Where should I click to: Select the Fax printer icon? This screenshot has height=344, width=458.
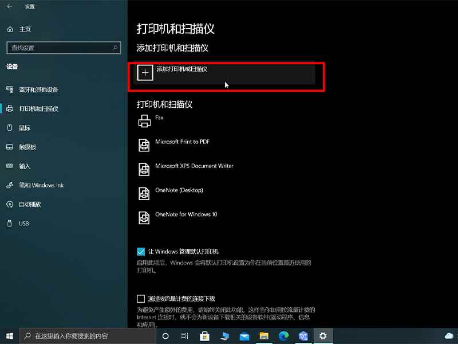click(x=143, y=121)
